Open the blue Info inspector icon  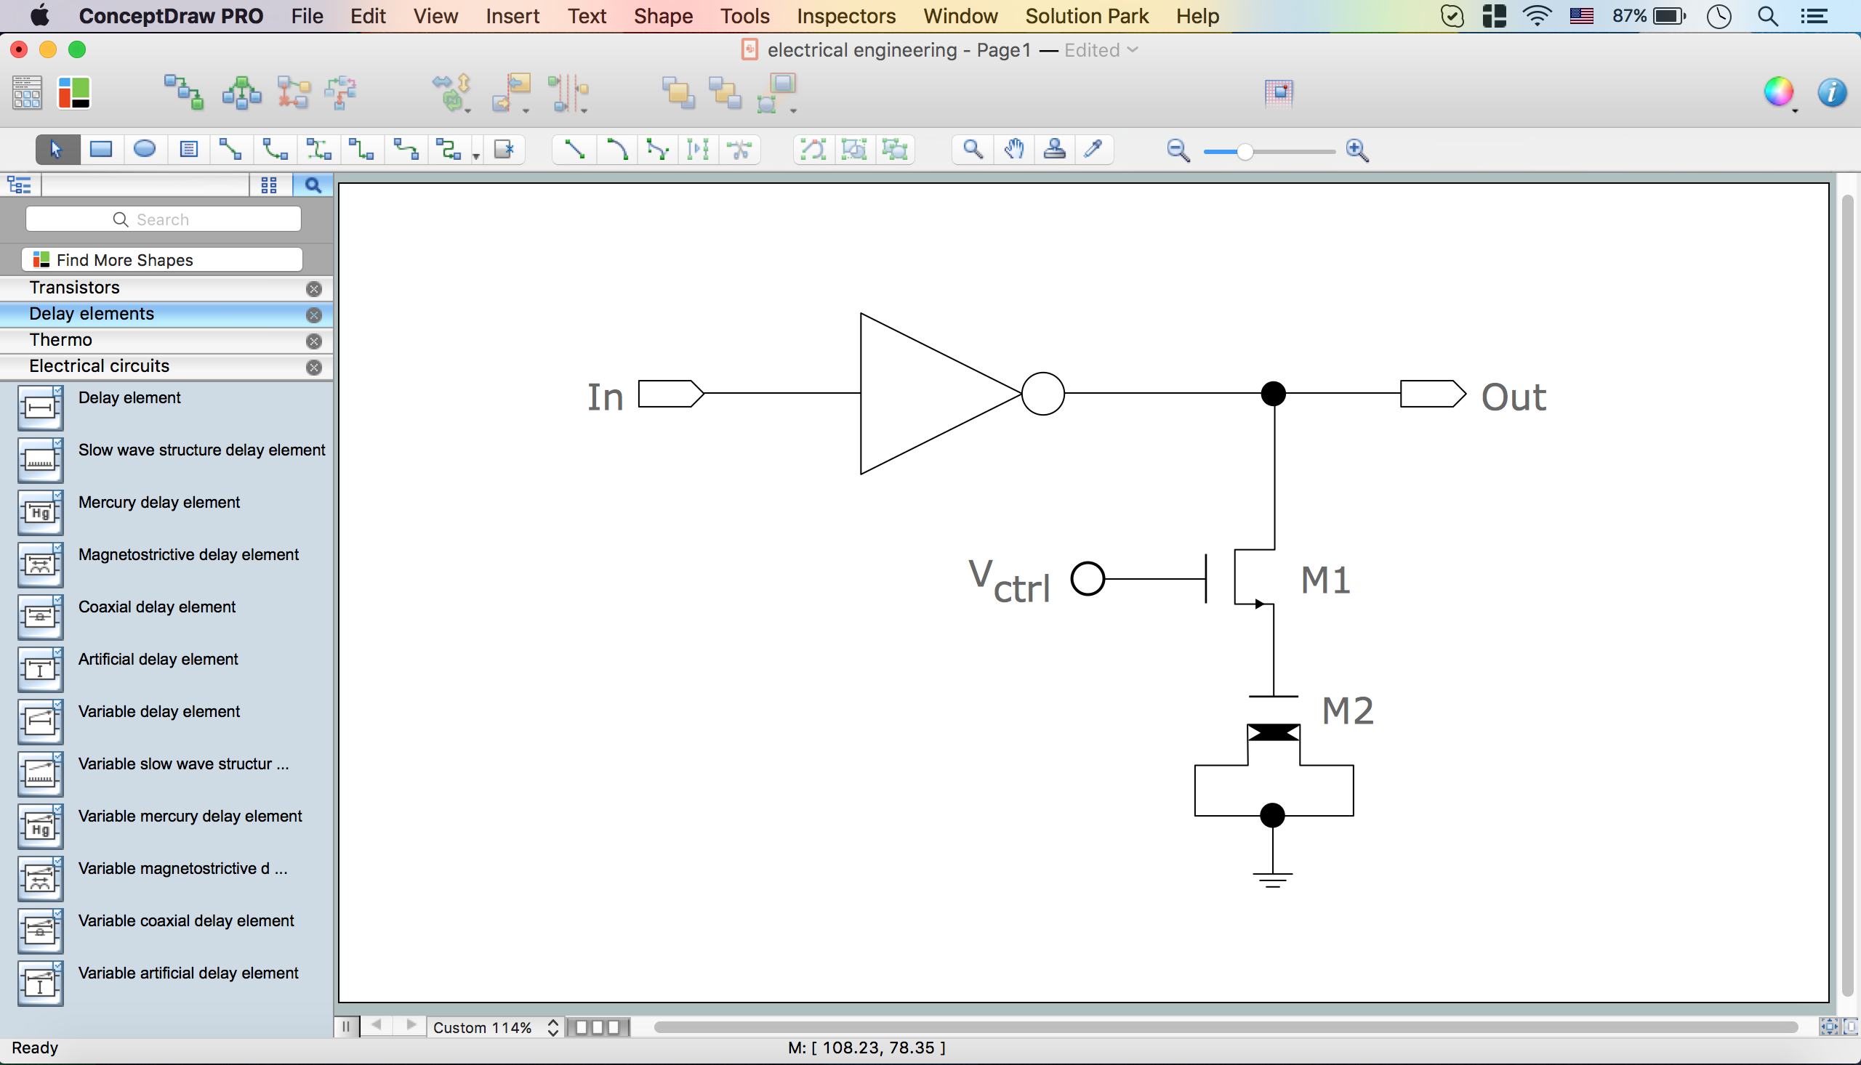pyautogui.click(x=1831, y=93)
